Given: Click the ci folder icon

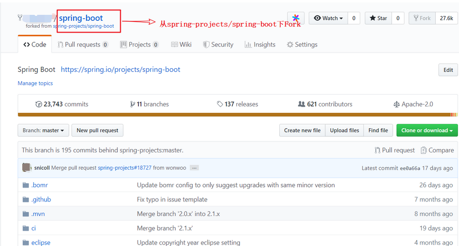Looking at the screenshot, I should [x=26, y=228].
